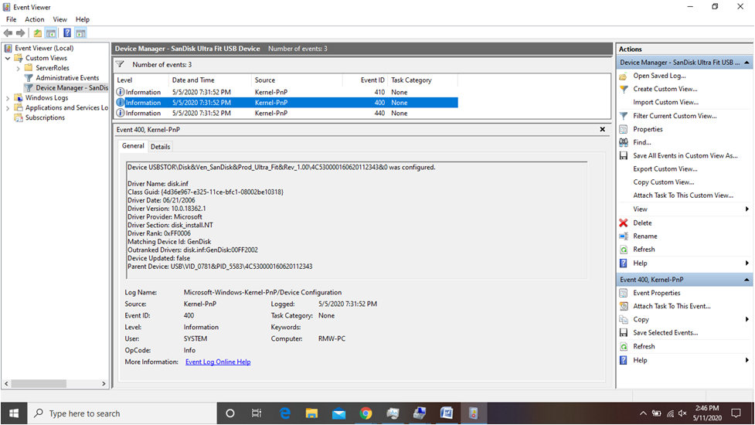Open Microsoft Word from the taskbar
Image resolution: width=755 pixels, height=425 pixels.
[447, 413]
